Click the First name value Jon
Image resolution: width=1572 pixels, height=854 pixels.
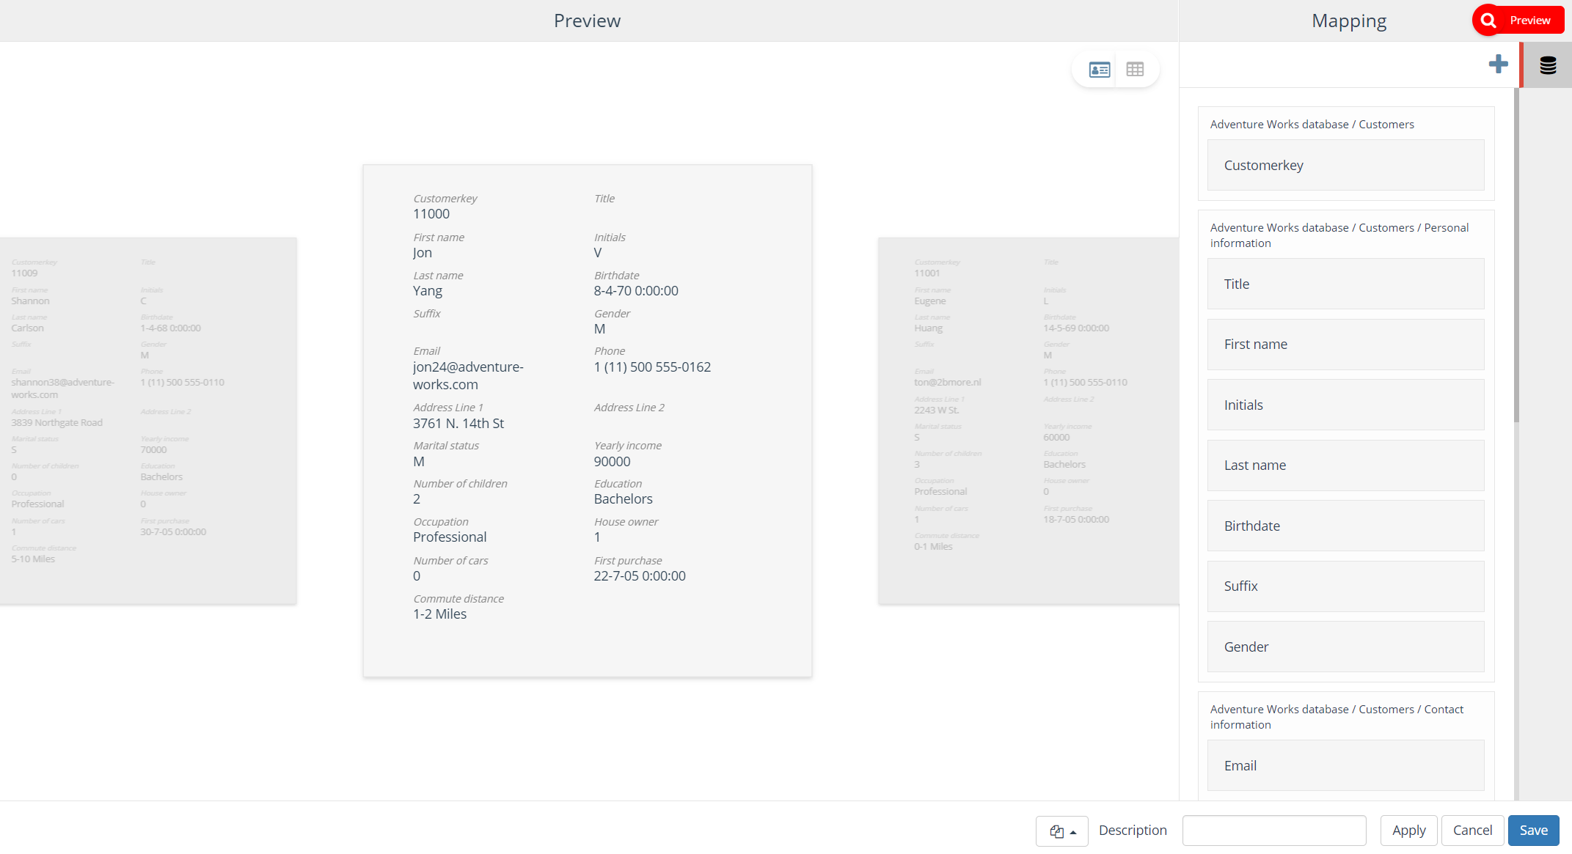click(x=423, y=253)
